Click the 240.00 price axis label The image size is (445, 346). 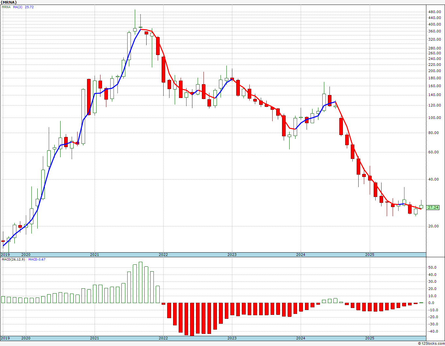[x=435, y=59]
